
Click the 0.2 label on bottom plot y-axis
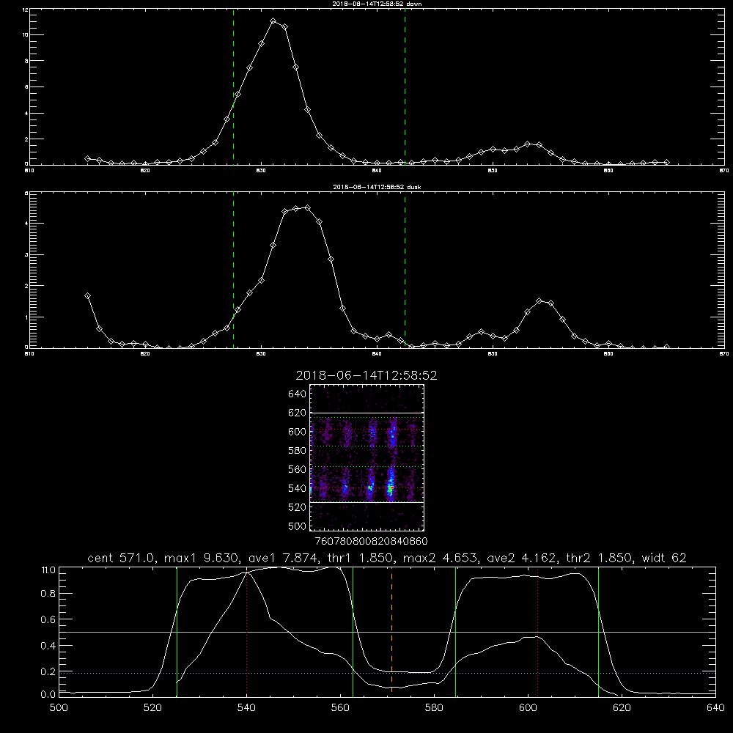(x=48, y=671)
